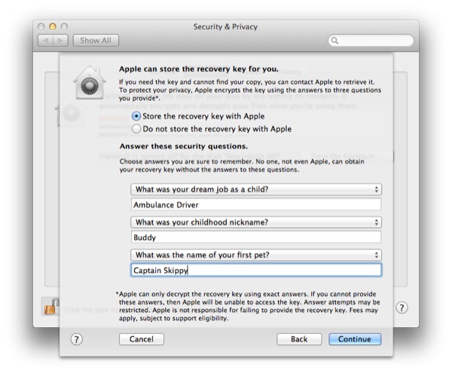Image resolution: width=452 pixels, height=373 pixels.
Task: Click the orange padlock icon
Action: coord(50,306)
